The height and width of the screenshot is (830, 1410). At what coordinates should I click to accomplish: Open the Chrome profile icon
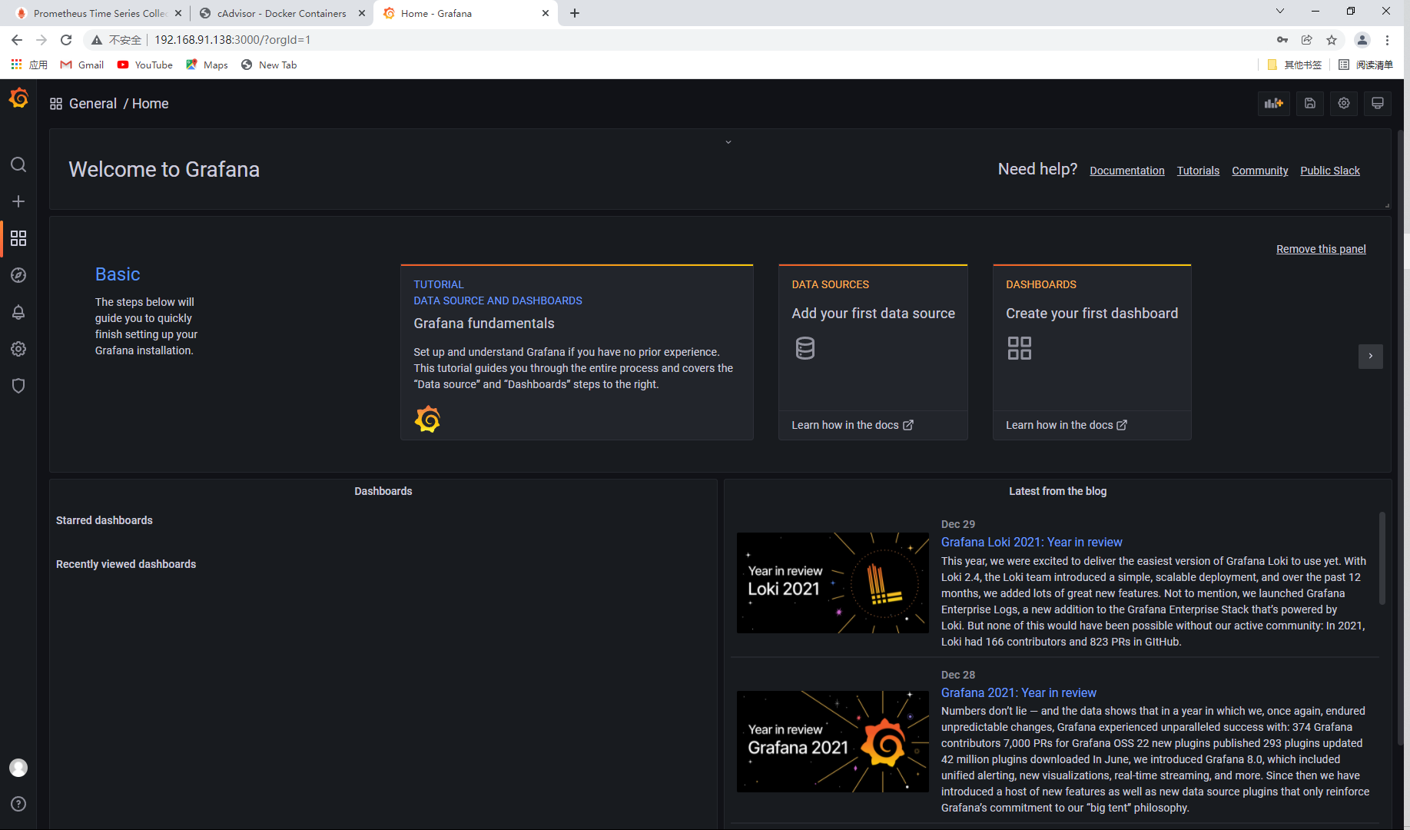(1362, 40)
